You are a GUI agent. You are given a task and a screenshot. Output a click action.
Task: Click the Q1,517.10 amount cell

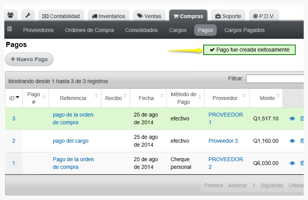266,118
